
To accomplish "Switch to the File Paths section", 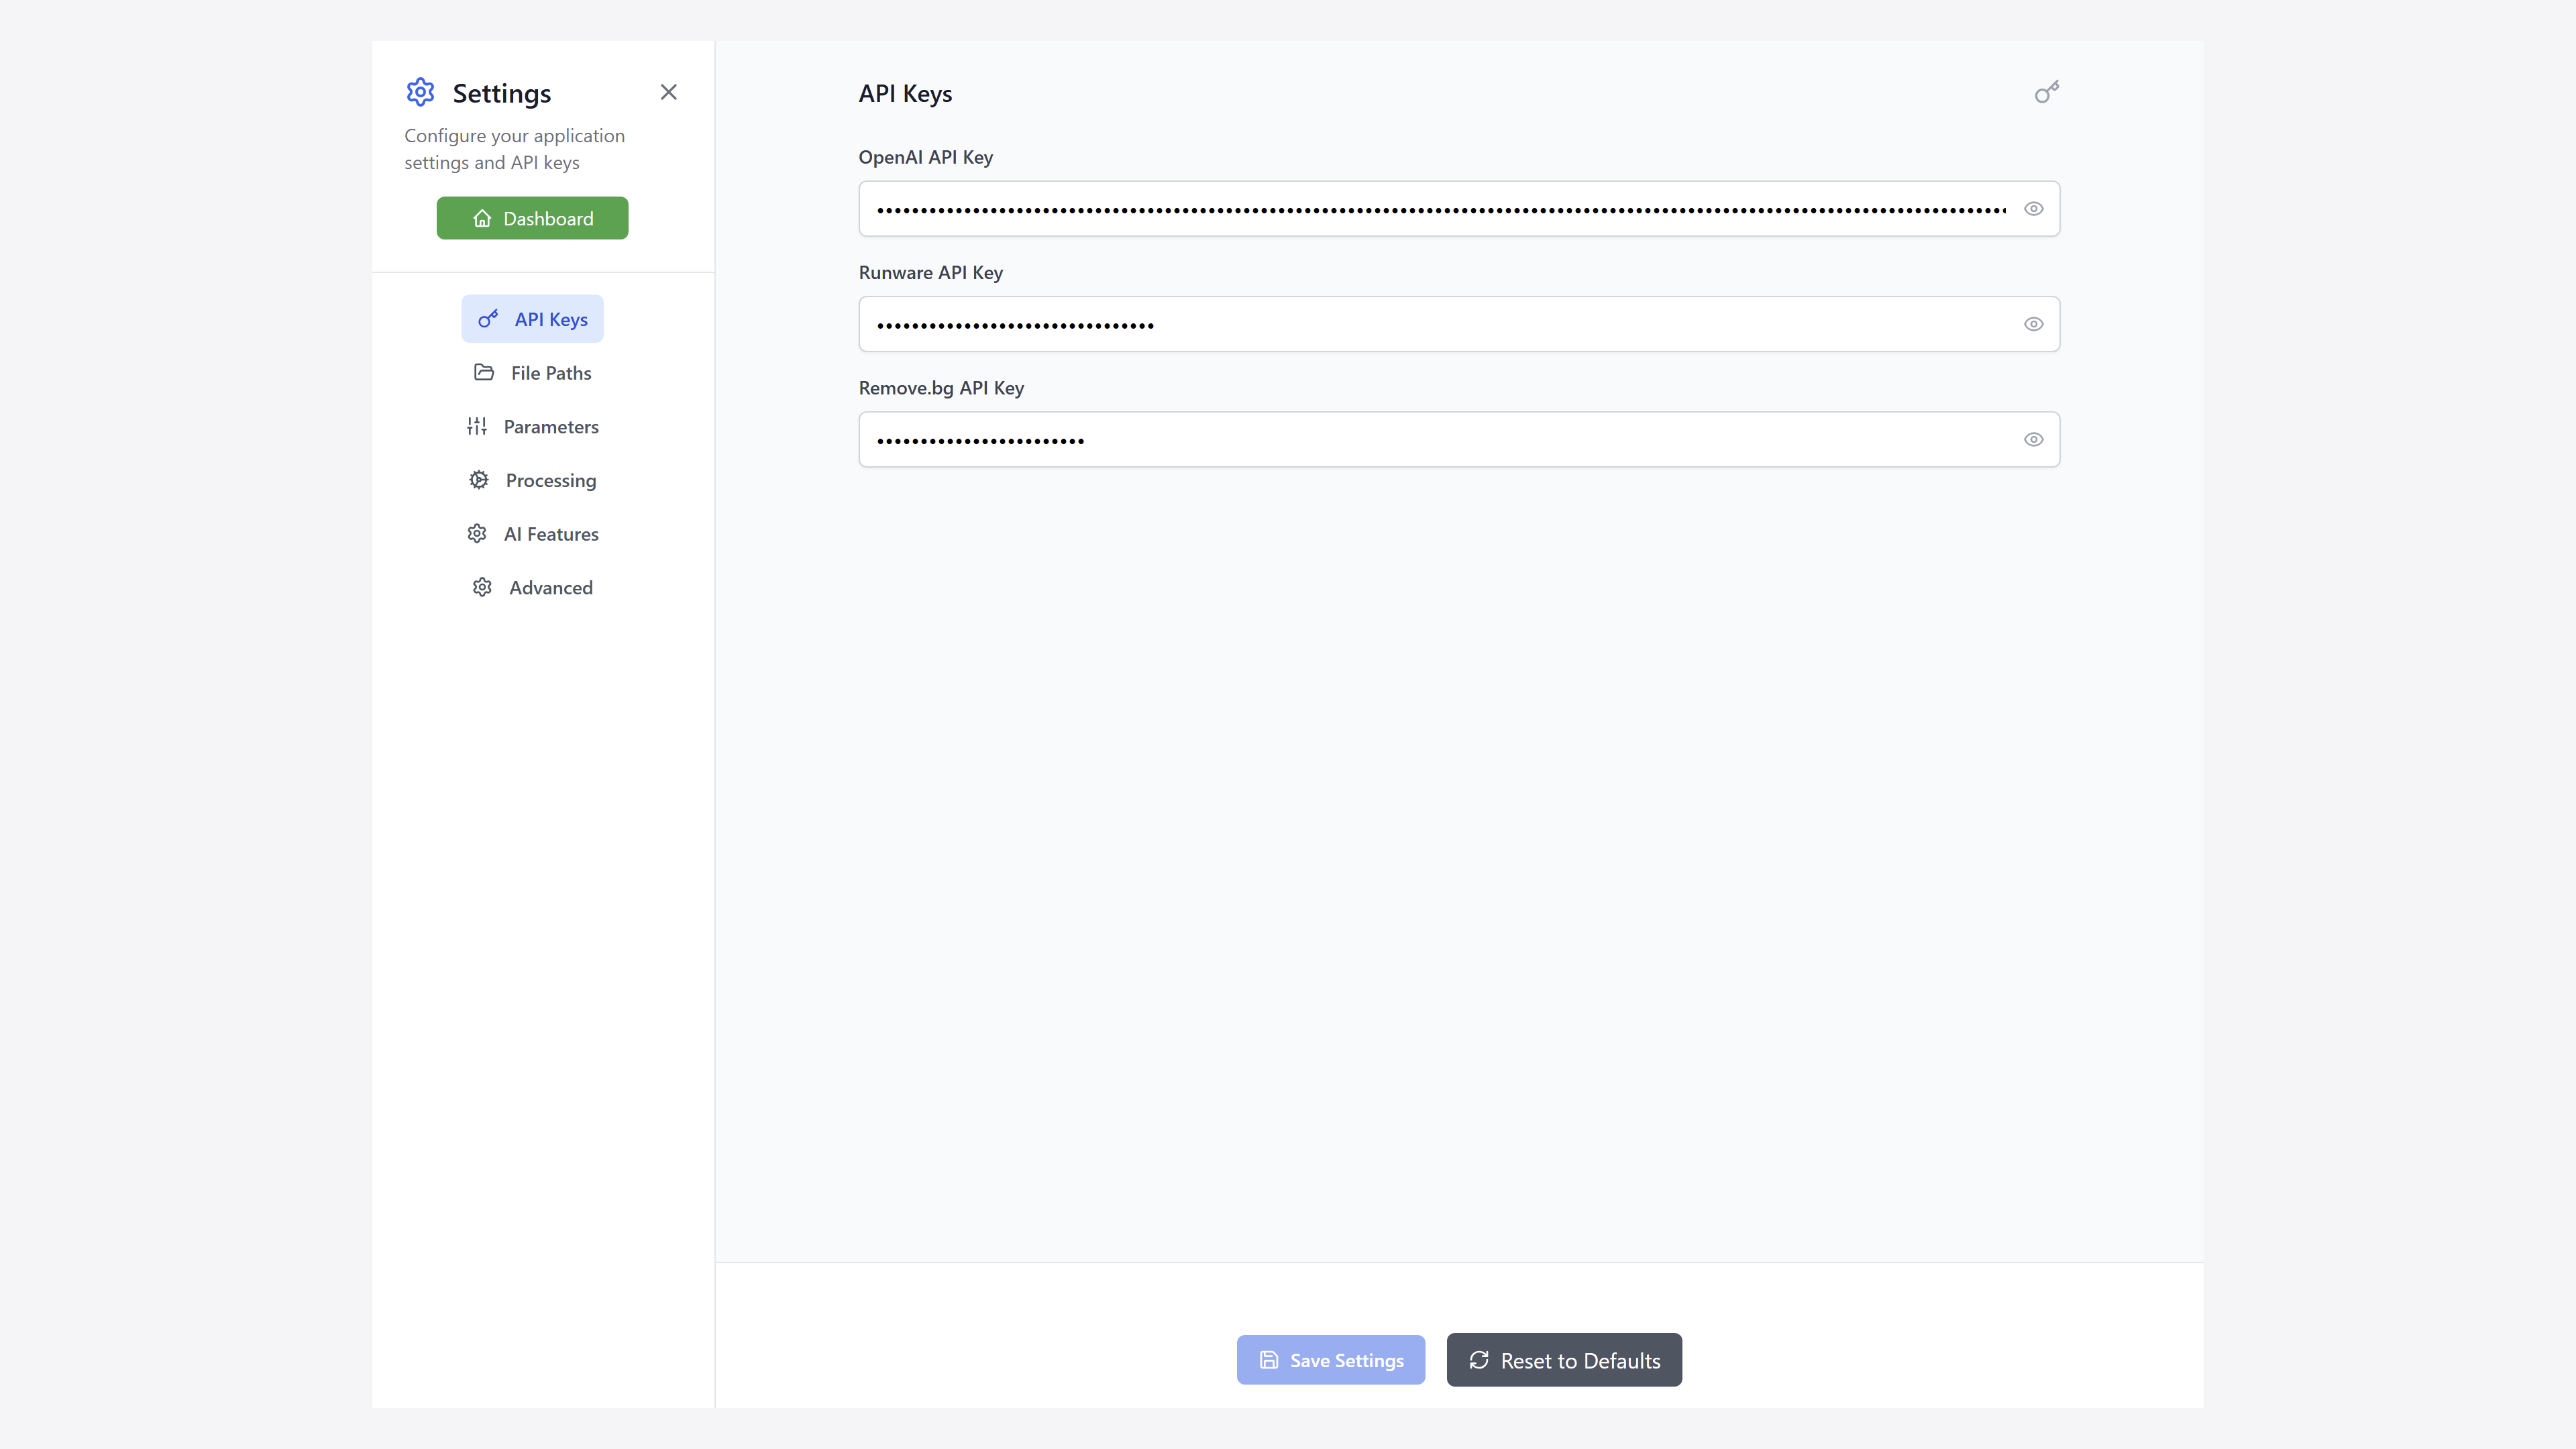I will point(550,373).
